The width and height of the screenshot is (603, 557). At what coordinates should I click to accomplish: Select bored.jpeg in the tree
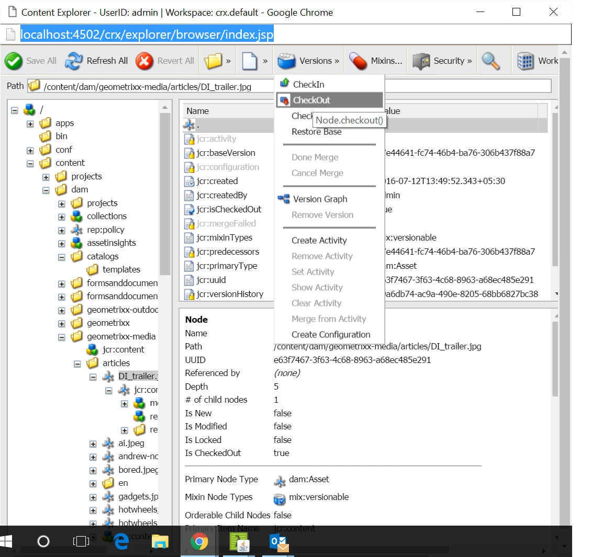[138, 470]
